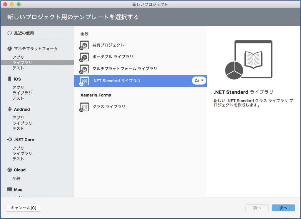Viewport: 301px width, 219px height.
Task: Click the Mac monitor icon in the sidebar
Action: (x=10, y=189)
